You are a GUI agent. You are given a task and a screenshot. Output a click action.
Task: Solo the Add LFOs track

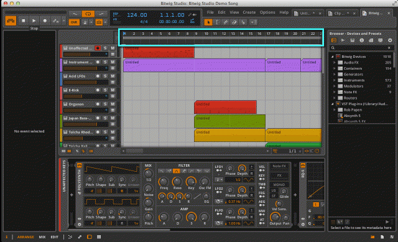[x=105, y=76]
